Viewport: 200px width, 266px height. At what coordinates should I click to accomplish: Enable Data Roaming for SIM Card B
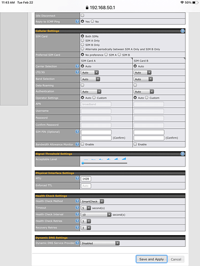pyautogui.click(x=135, y=85)
